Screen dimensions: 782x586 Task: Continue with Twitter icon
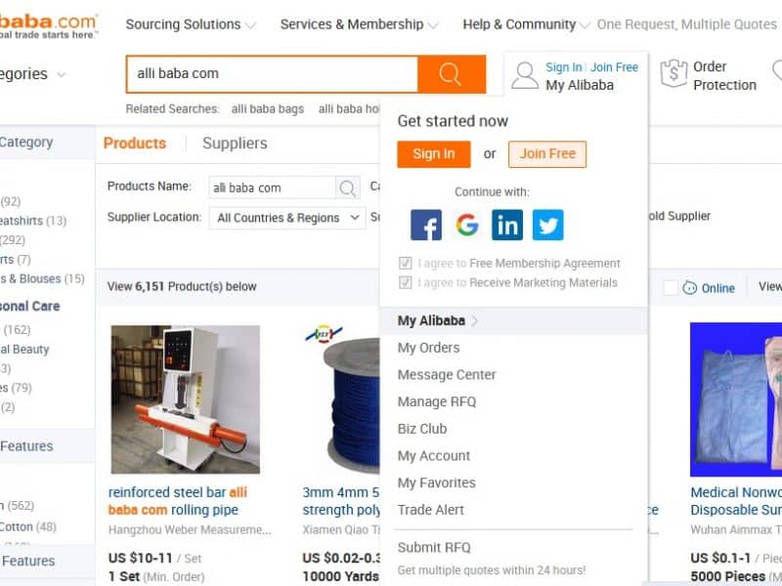(548, 225)
